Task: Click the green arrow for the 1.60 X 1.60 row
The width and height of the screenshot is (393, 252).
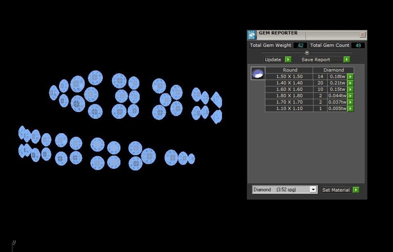Action: (350, 89)
